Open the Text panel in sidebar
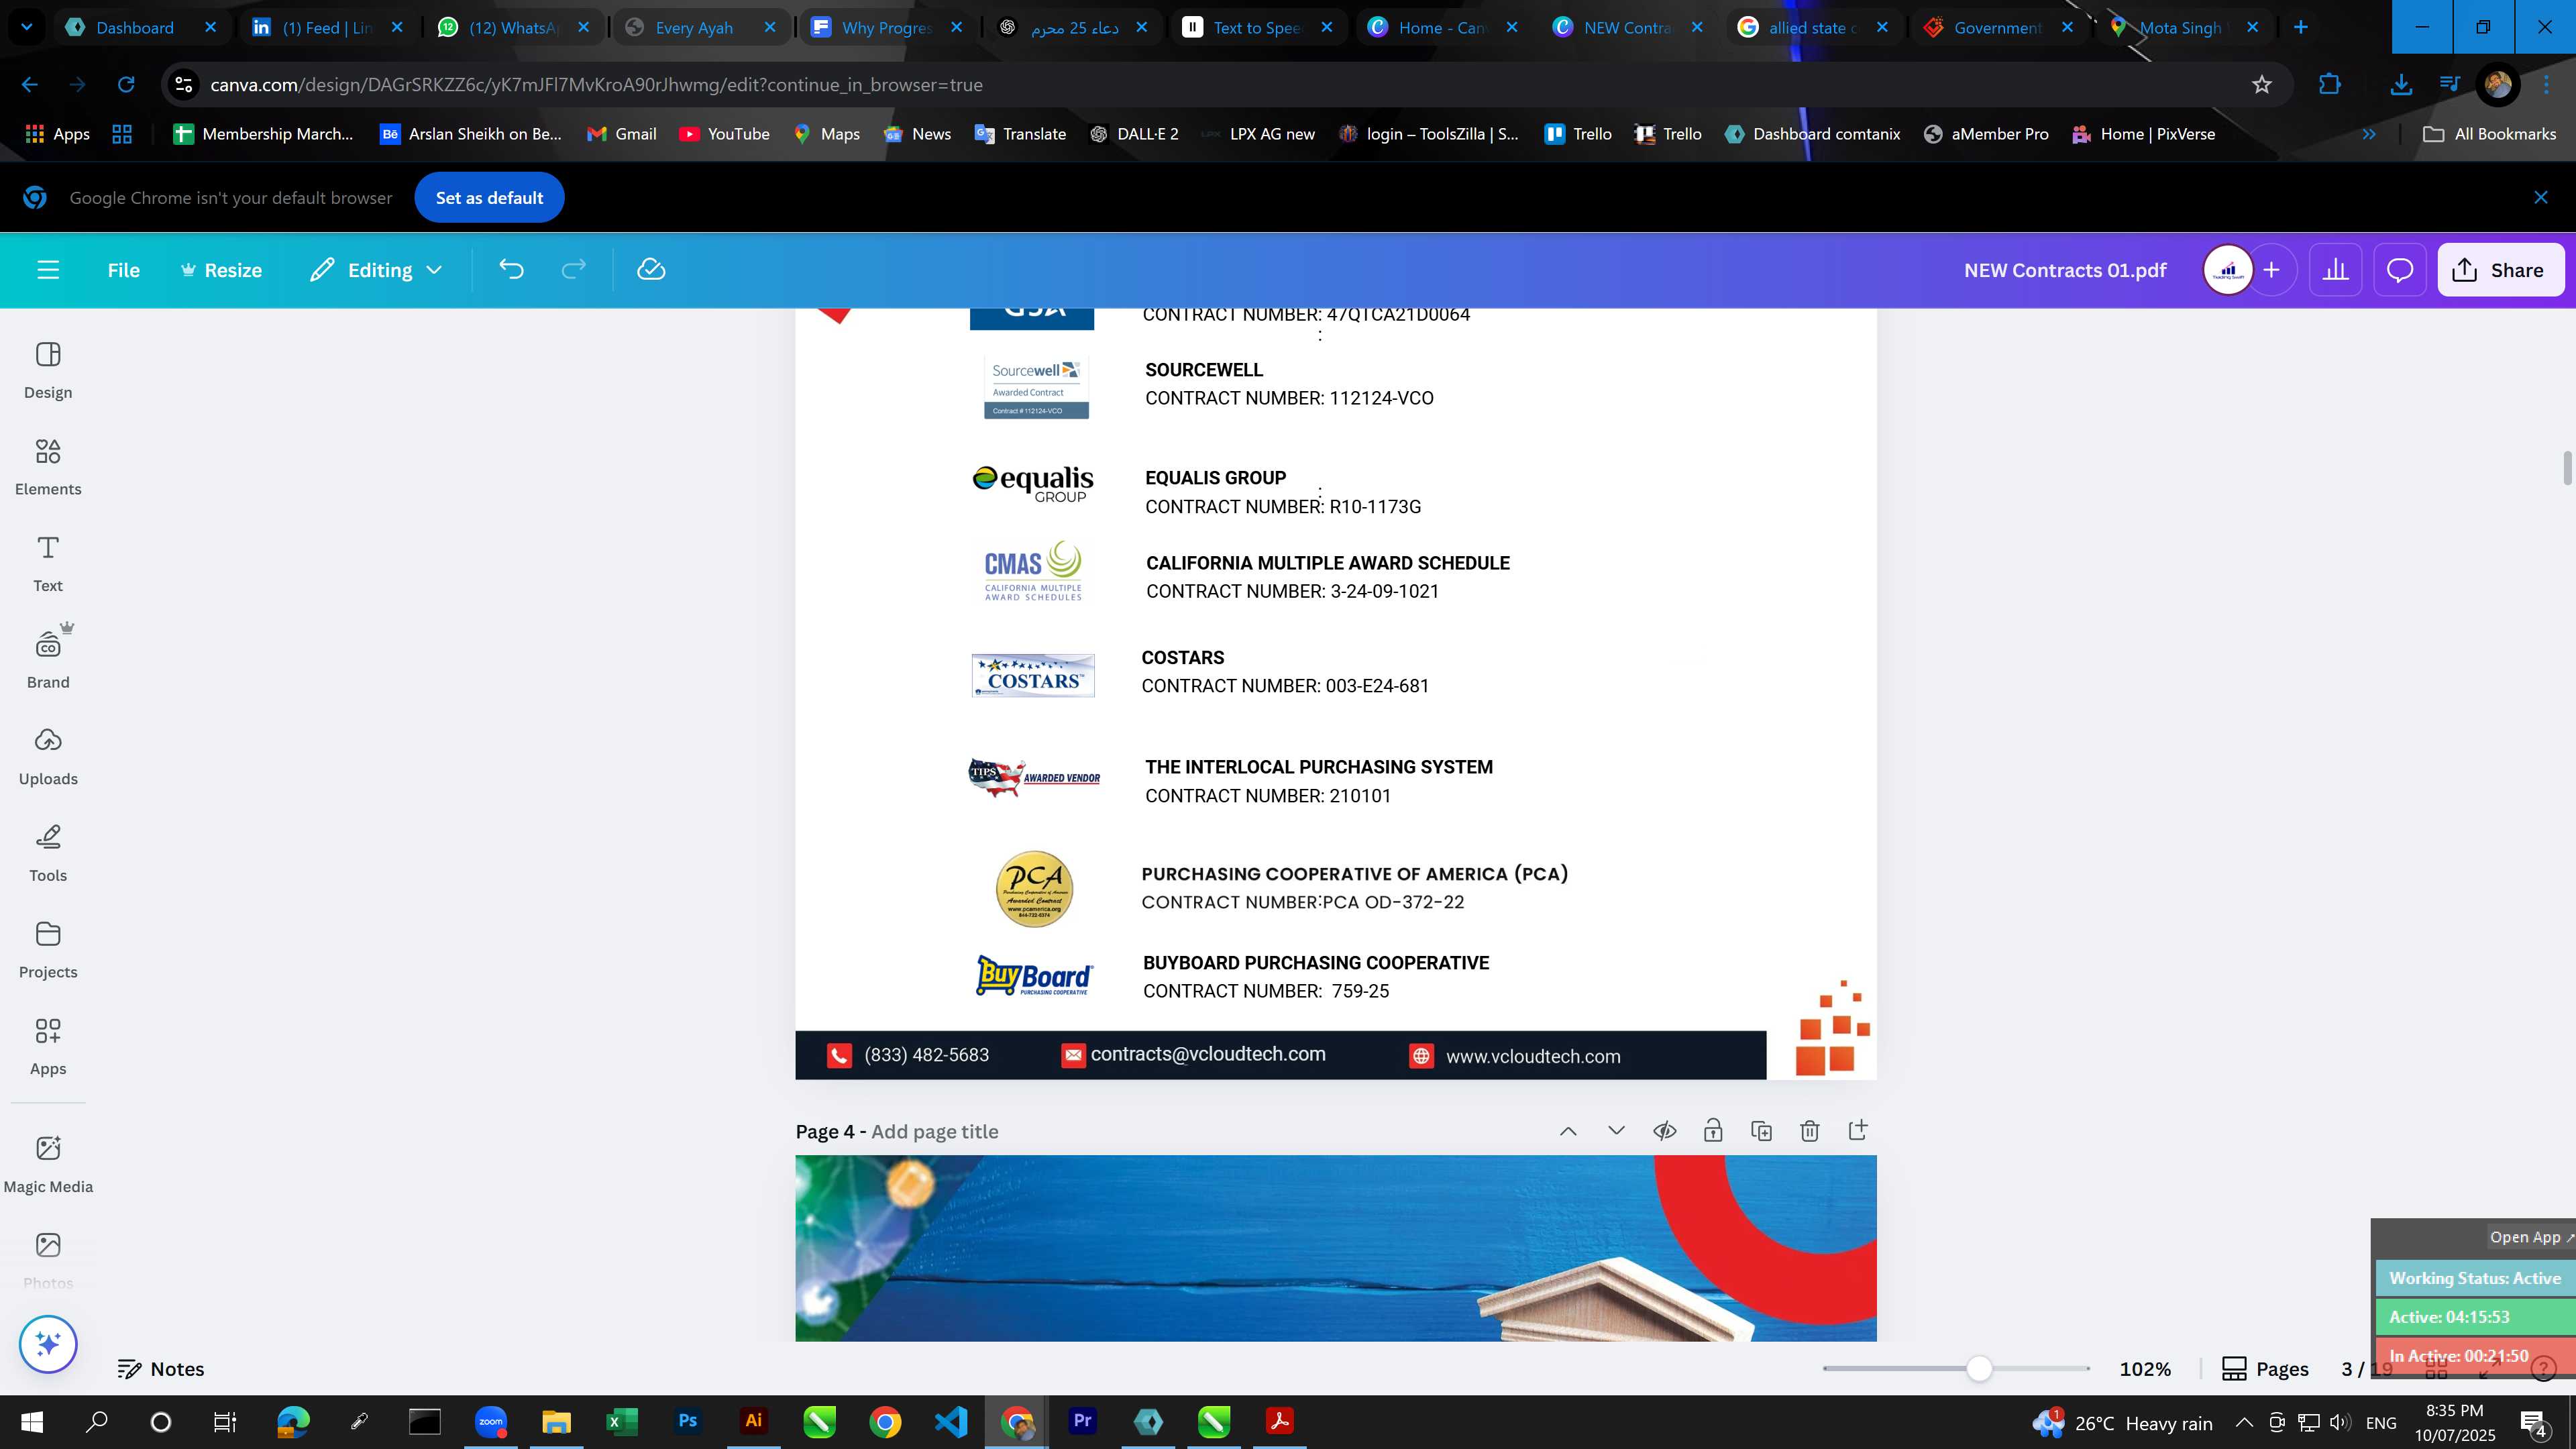 click(48, 564)
